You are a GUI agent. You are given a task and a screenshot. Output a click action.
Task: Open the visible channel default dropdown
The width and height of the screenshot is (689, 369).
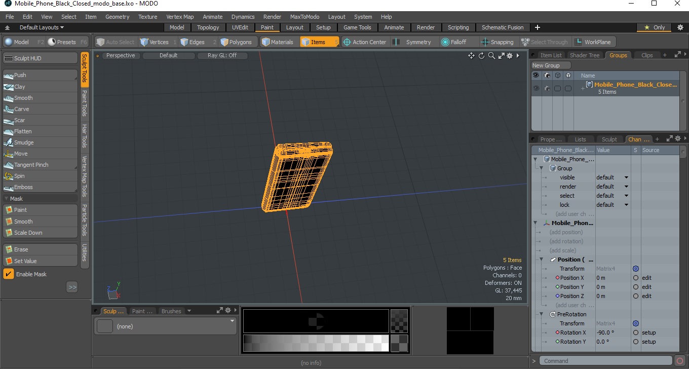tap(612, 177)
